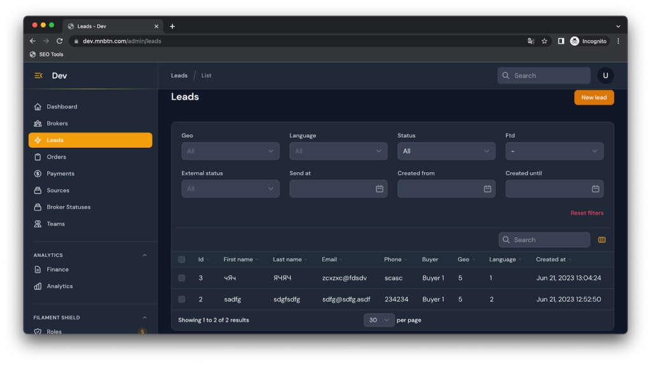651x365 pixels.
Task: Click the toggle columns icon above table
Action: (x=601, y=240)
